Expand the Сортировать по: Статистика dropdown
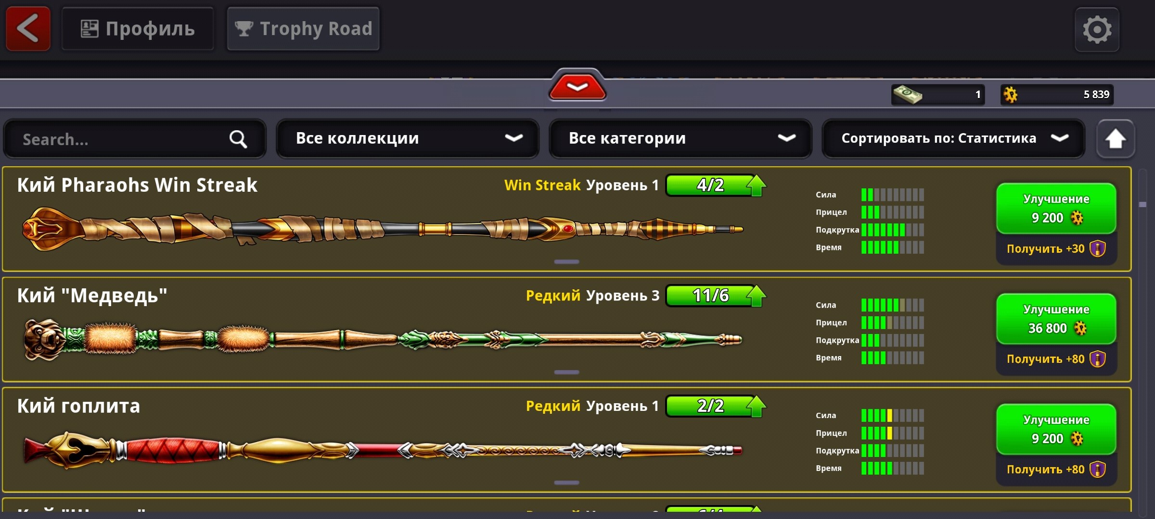 coord(953,138)
